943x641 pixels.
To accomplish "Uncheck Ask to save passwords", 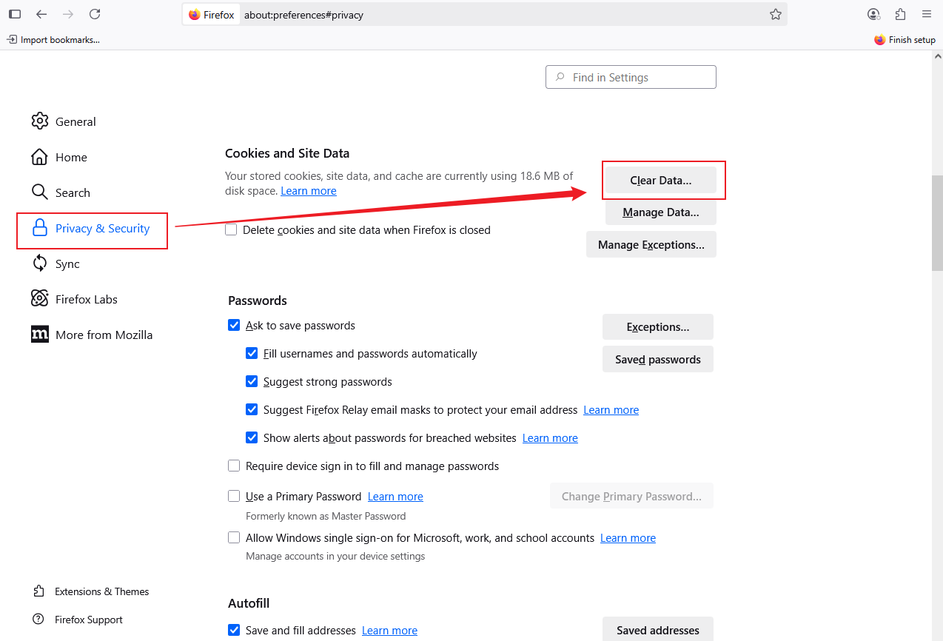I will pyautogui.click(x=234, y=326).
